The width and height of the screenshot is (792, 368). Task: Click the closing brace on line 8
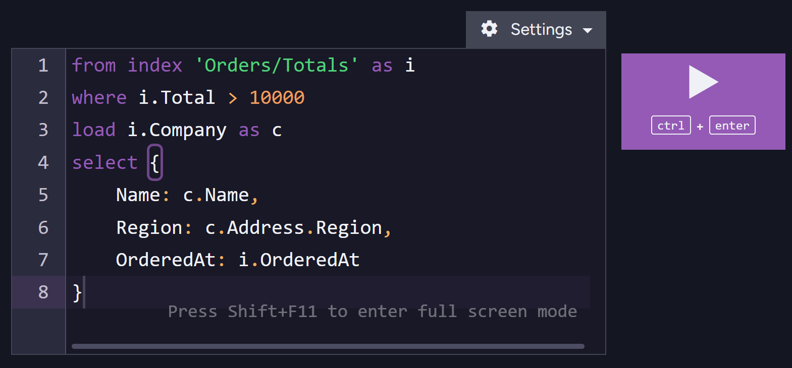pyautogui.click(x=77, y=292)
